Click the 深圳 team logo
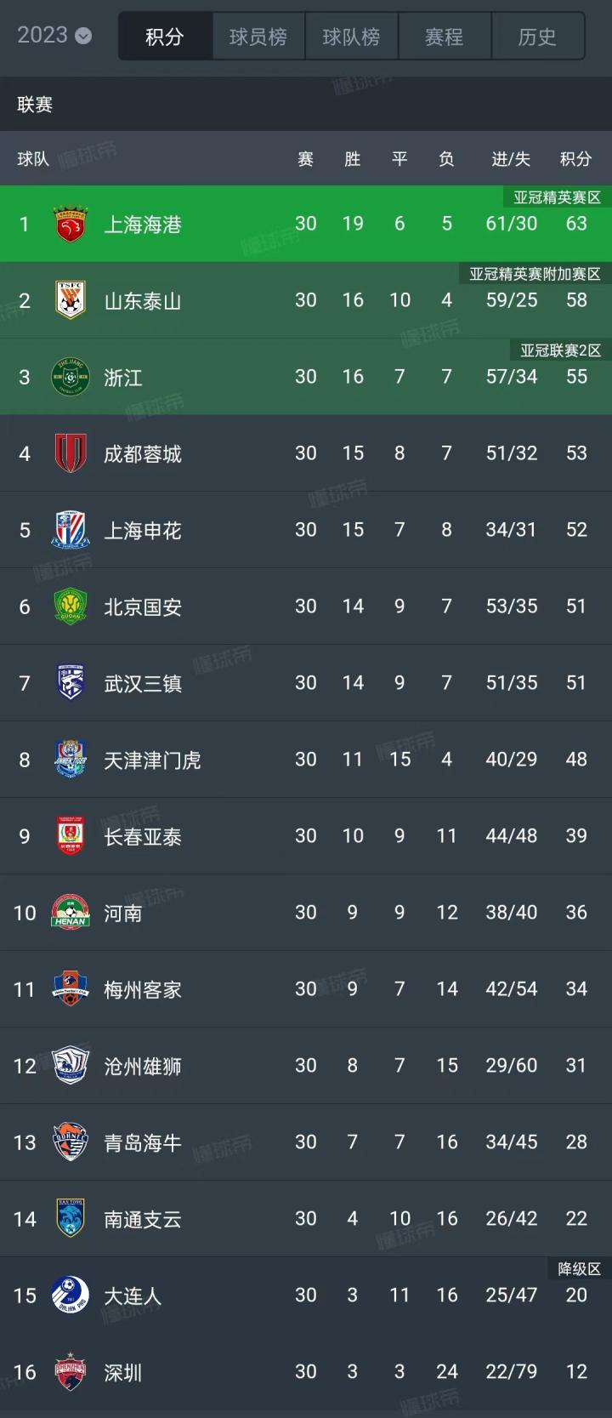This screenshot has width=612, height=1418. click(x=71, y=1372)
